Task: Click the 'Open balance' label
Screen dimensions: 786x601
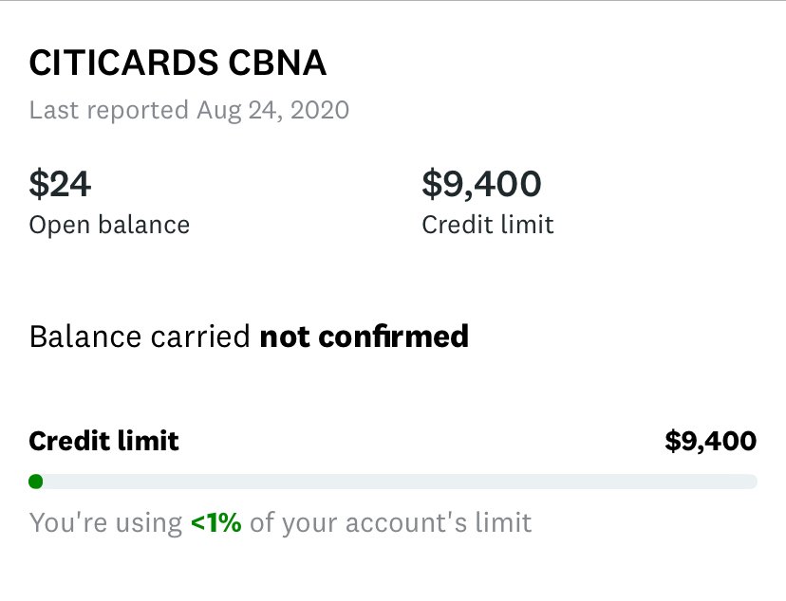Action: [108, 225]
